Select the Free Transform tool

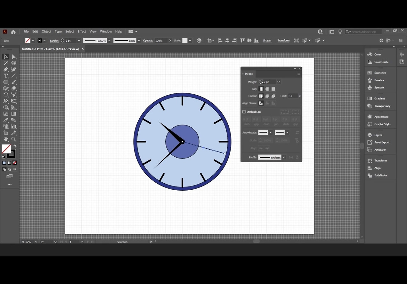pos(14,101)
